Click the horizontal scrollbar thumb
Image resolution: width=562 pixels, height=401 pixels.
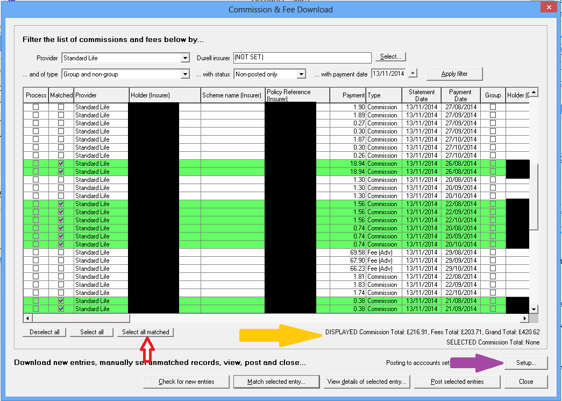(81, 318)
